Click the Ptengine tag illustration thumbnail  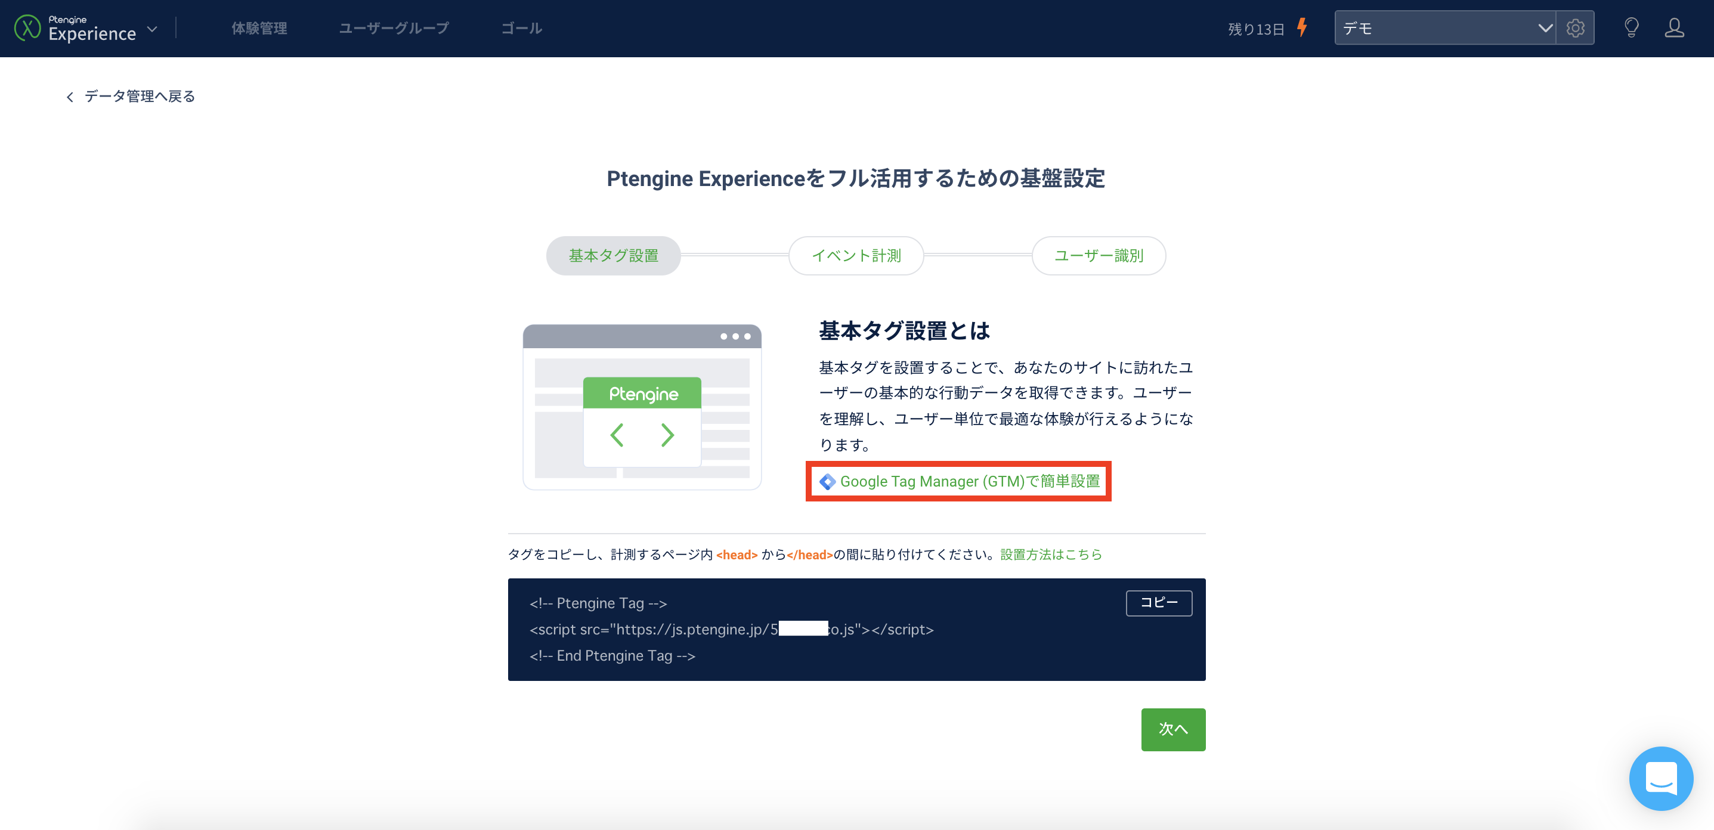(x=642, y=407)
